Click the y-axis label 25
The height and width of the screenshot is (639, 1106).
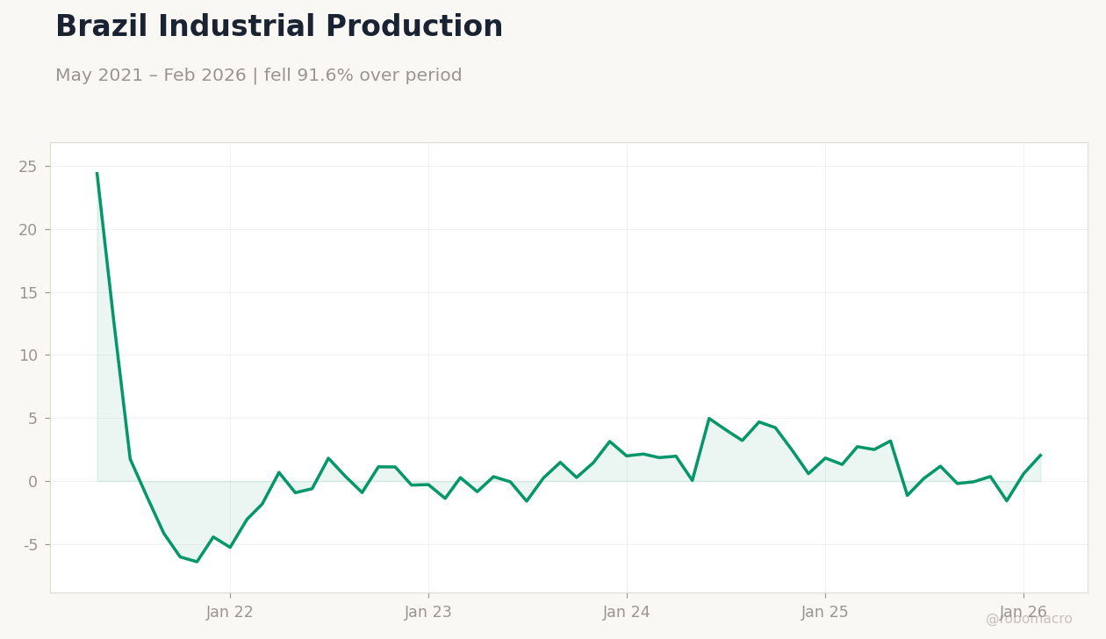point(28,167)
